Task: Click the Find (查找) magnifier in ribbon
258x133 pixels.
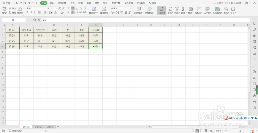Action: [x=226, y=9]
